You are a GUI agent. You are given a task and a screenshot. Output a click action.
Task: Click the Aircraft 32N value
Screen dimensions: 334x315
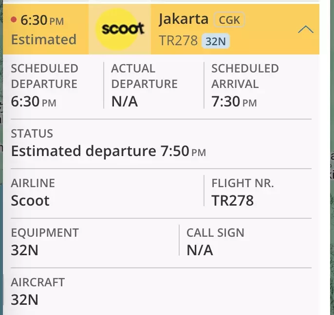click(x=25, y=299)
